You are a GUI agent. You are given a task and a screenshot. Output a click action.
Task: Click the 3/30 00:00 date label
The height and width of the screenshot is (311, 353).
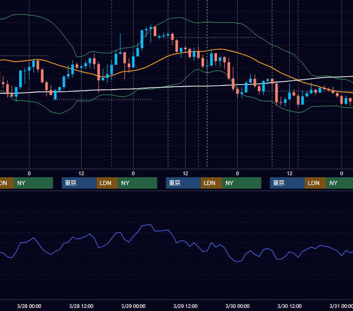(x=238, y=306)
